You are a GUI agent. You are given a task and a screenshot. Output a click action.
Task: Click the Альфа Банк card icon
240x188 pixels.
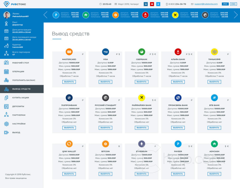(178, 52)
